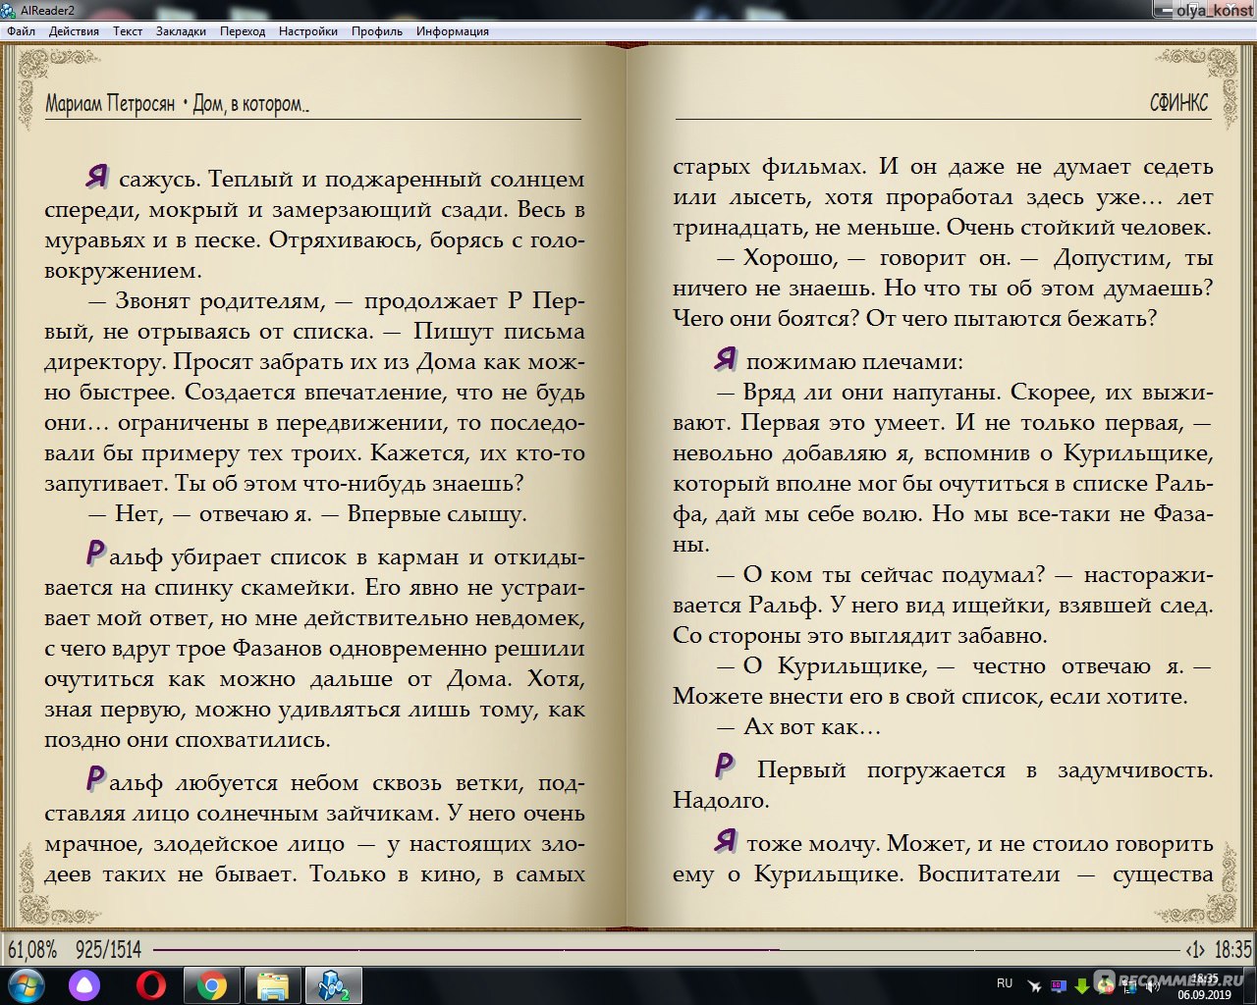The height and width of the screenshot is (1005, 1257).
Task: Click the line '— Ах вот как…'
Action: (798, 727)
